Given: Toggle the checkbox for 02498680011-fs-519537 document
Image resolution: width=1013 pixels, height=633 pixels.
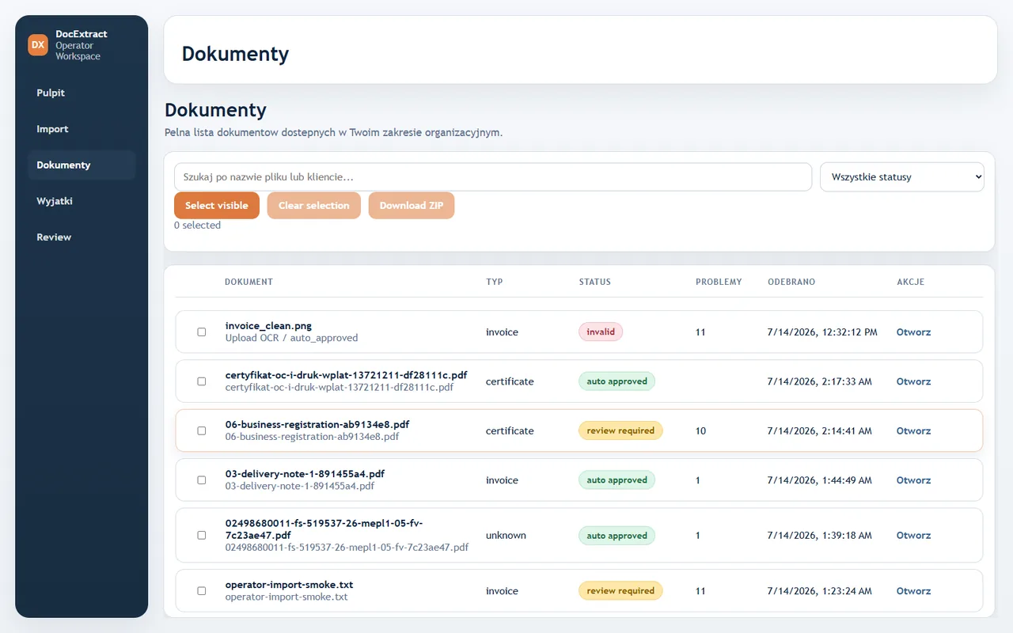Looking at the screenshot, I should pos(202,536).
